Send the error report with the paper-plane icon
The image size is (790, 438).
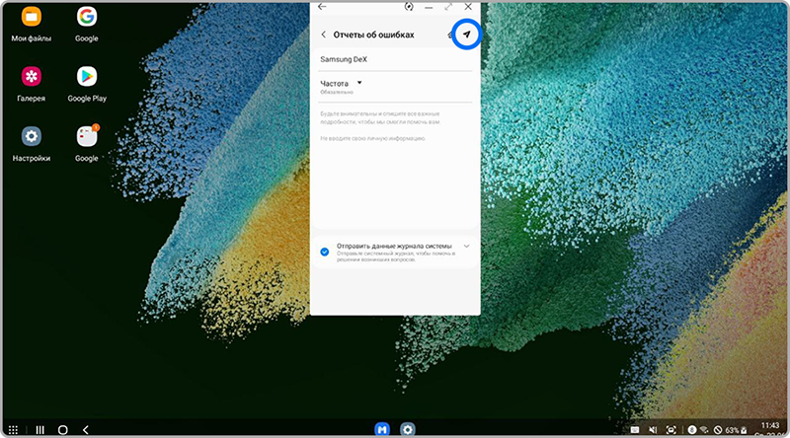[466, 35]
